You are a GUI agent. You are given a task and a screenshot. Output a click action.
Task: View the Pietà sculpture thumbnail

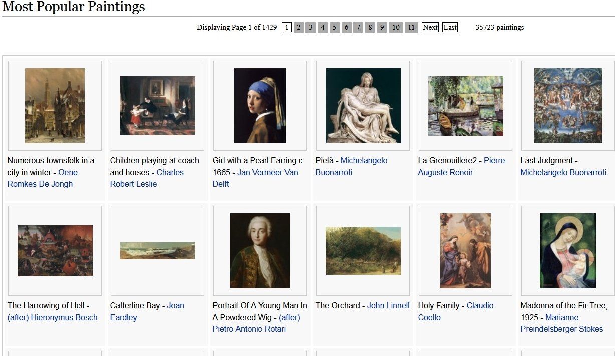tap(363, 106)
